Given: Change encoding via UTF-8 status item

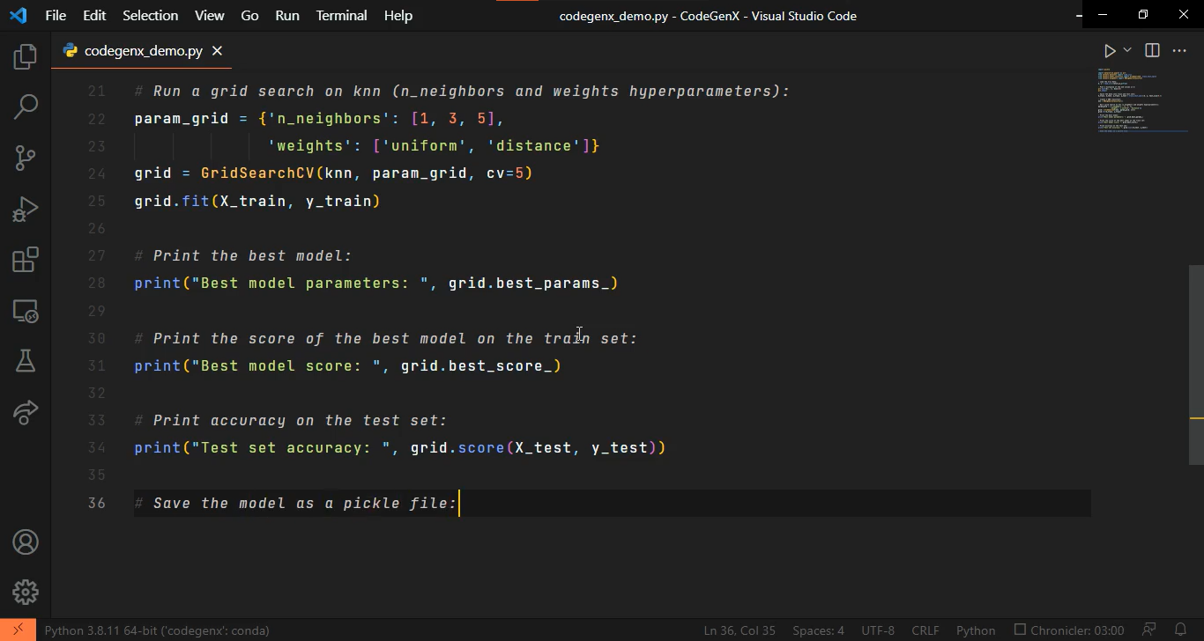Looking at the screenshot, I should (x=878, y=630).
